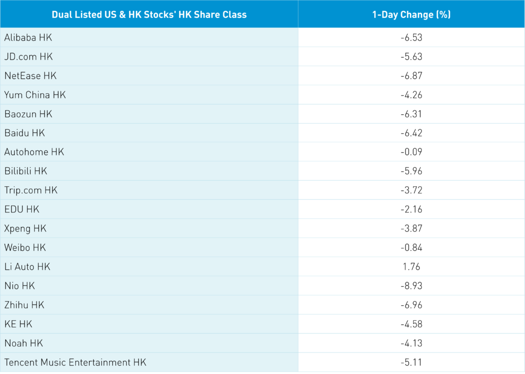Click the EDU HK cell
Screen dimensions: 525x374
click(22, 209)
